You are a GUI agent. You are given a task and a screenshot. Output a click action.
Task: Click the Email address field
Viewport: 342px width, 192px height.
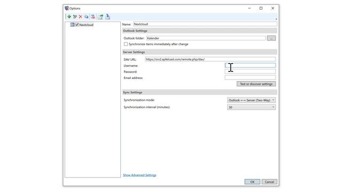tap(250, 77)
